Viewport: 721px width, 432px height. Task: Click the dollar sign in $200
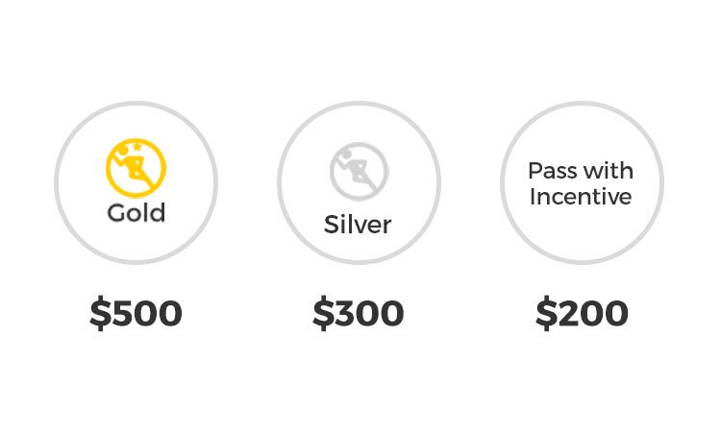(545, 314)
